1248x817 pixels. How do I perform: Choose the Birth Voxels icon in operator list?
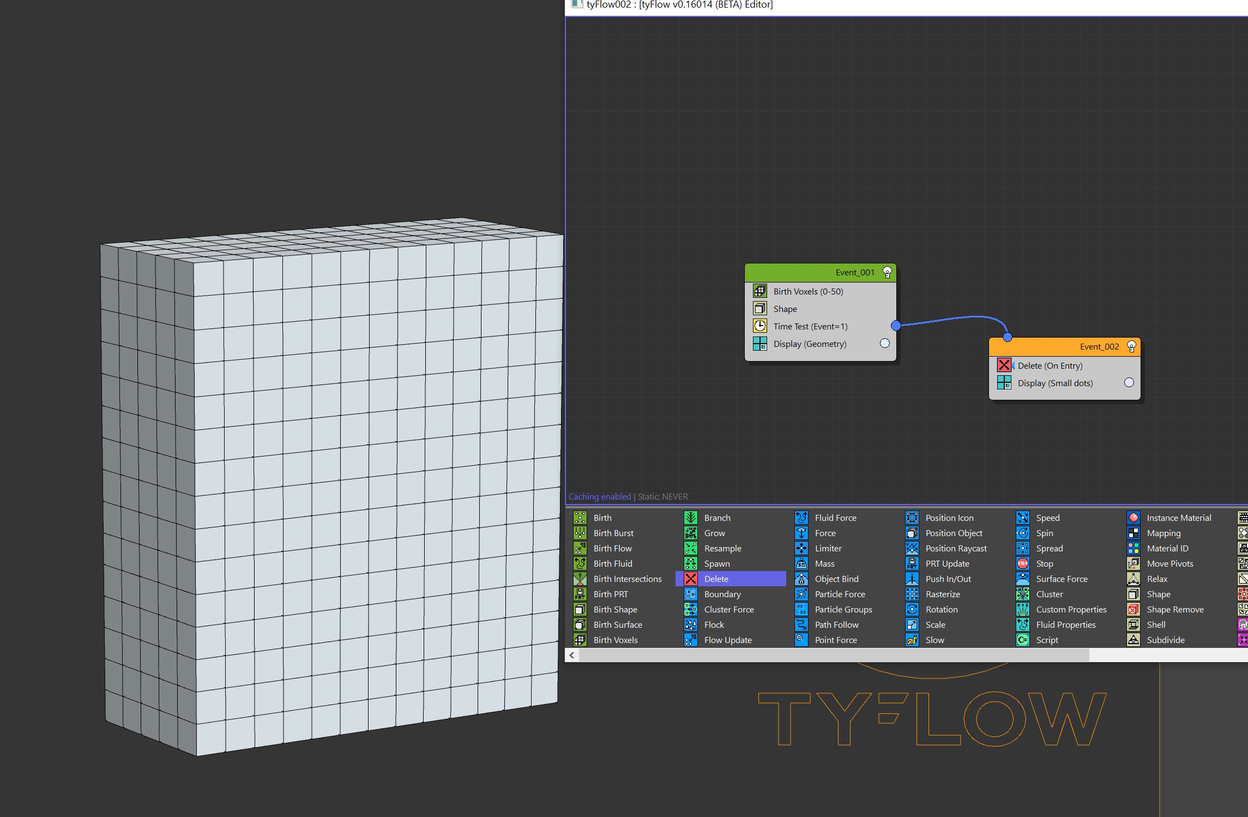pyautogui.click(x=580, y=640)
